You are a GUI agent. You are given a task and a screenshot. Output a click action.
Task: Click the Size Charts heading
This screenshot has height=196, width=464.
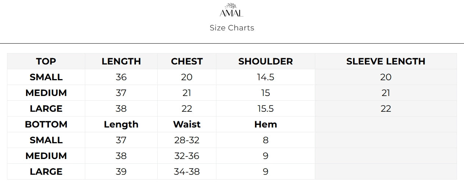coord(232,28)
